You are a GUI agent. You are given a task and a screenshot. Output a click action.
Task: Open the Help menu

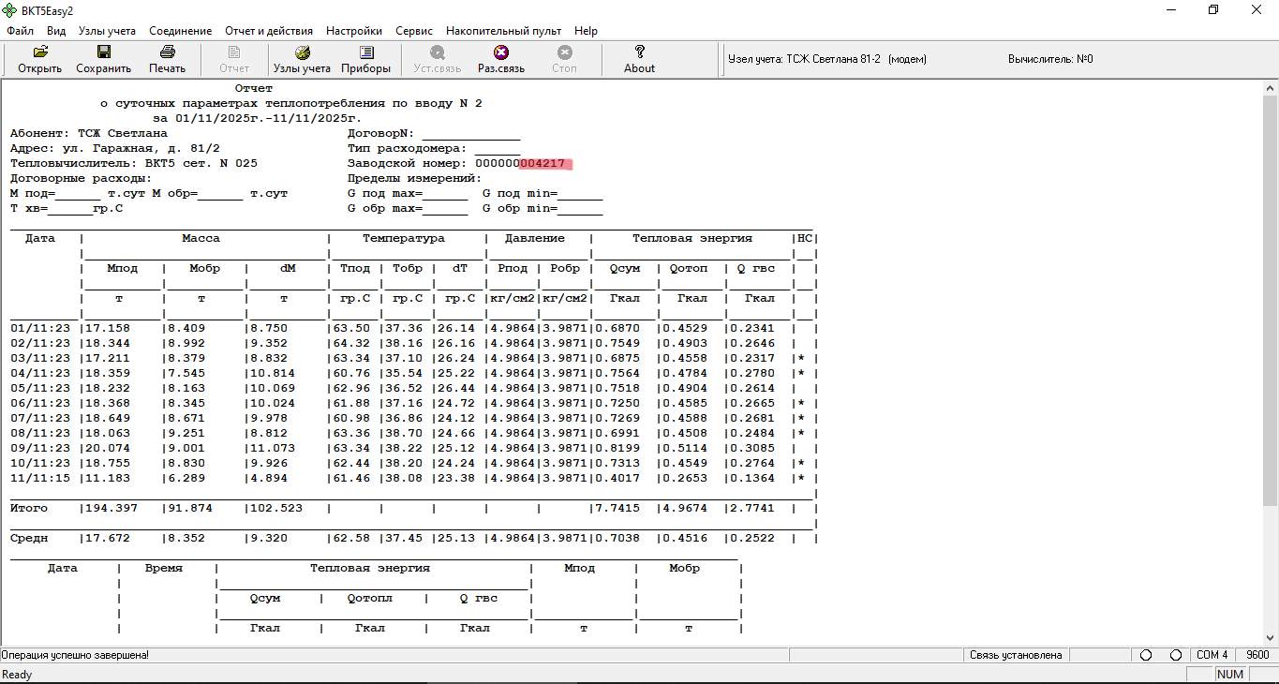[x=586, y=31]
